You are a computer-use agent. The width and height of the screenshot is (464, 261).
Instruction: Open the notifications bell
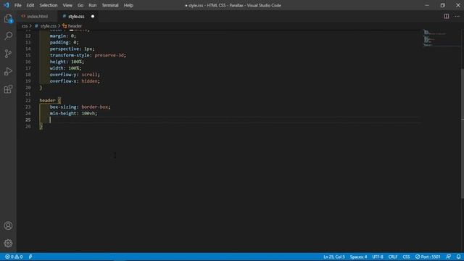[458, 257]
